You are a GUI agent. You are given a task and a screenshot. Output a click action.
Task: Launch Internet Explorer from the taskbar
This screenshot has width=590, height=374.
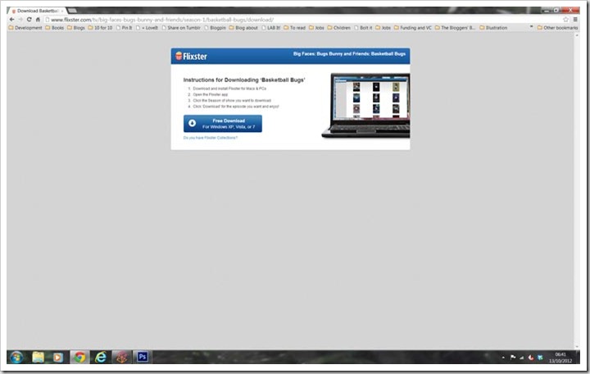click(101, 357)
